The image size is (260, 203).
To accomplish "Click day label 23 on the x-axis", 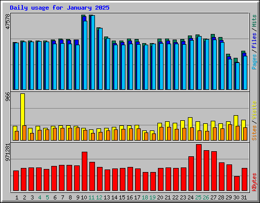I will coord(183,197).
